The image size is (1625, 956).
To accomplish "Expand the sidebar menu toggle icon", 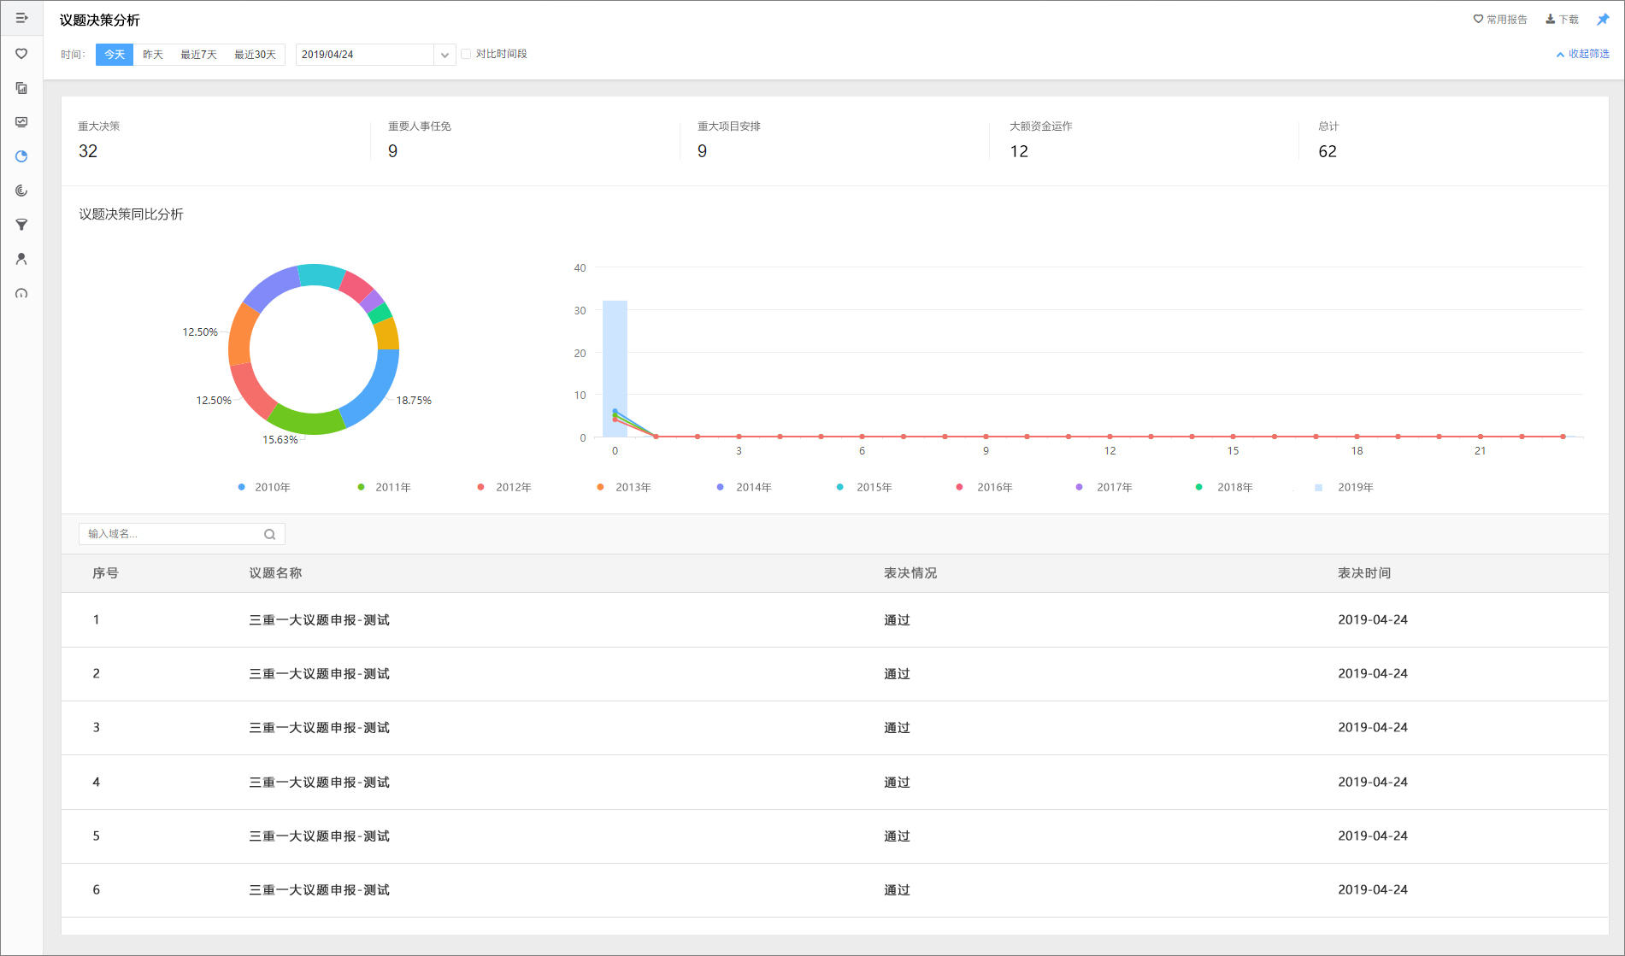I will 21,18.
